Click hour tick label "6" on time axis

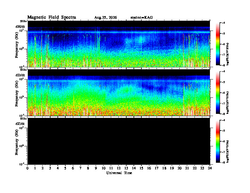pyautogui.click(x=73, y=168)
